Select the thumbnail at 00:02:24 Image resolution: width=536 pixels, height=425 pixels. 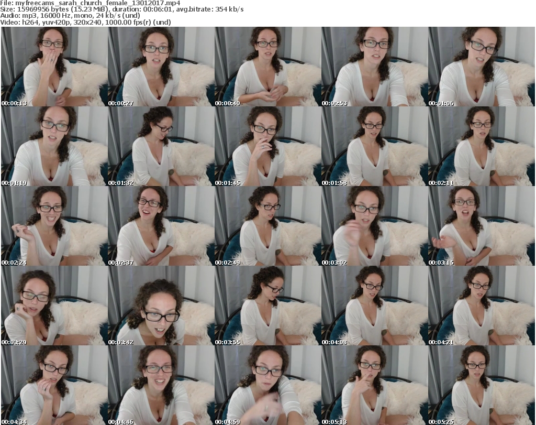coord(54,226)
